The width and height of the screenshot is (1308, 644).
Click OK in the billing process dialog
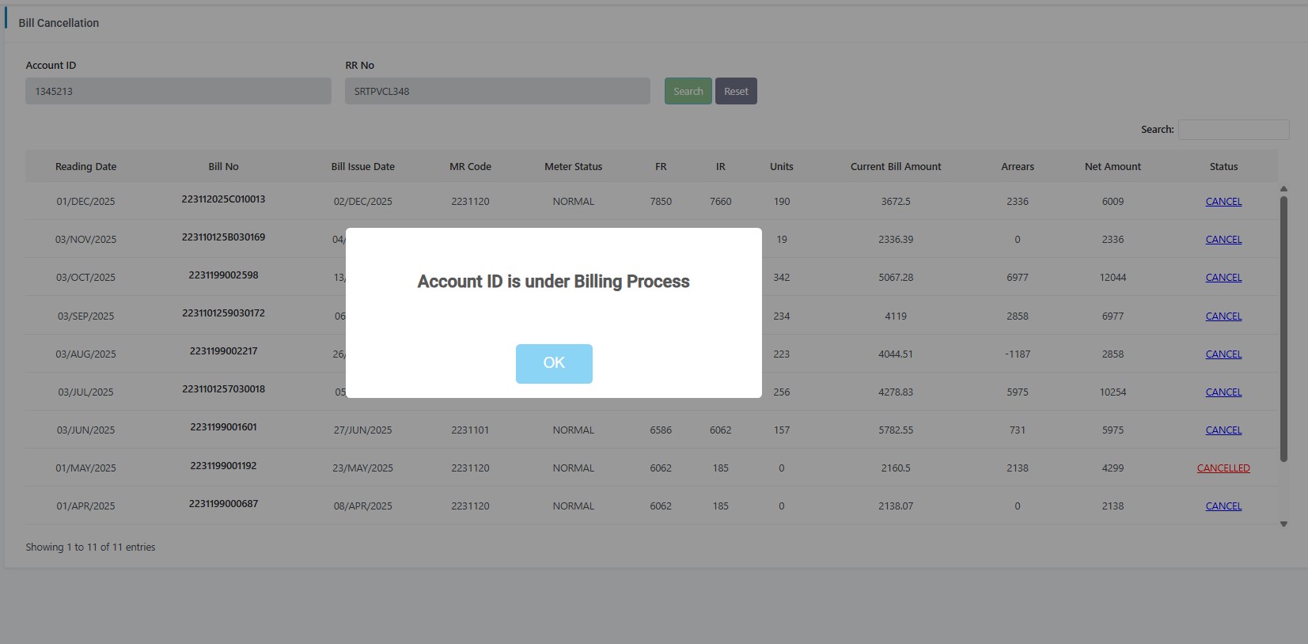[x=554, y=363]
